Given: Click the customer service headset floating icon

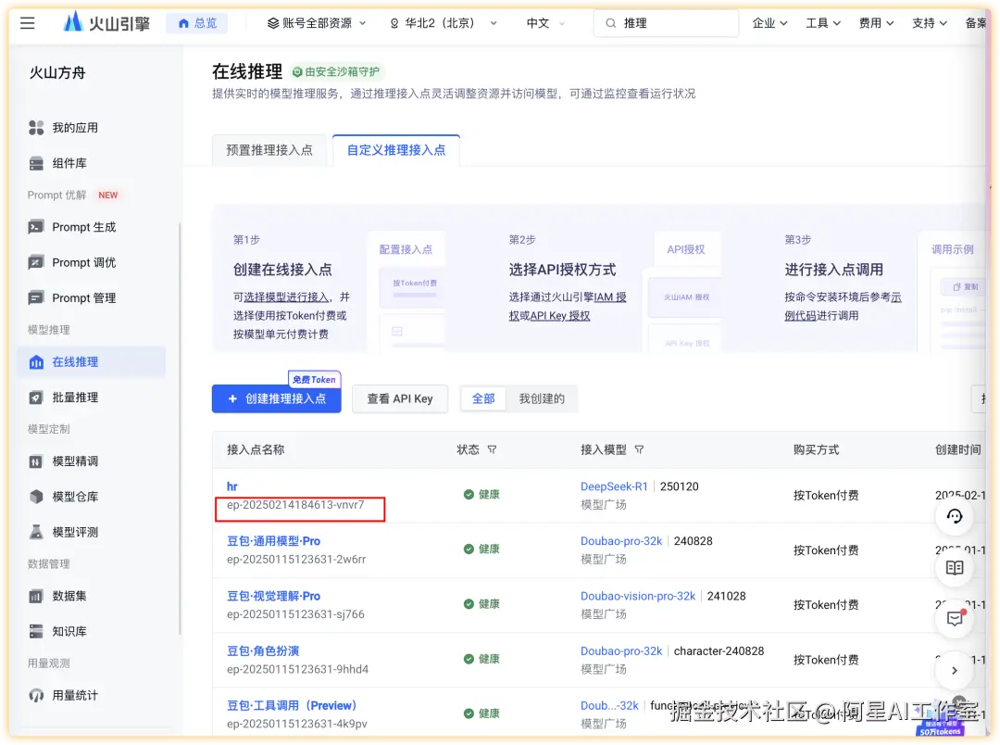Looking at the screenshot, I should [954, 516].
